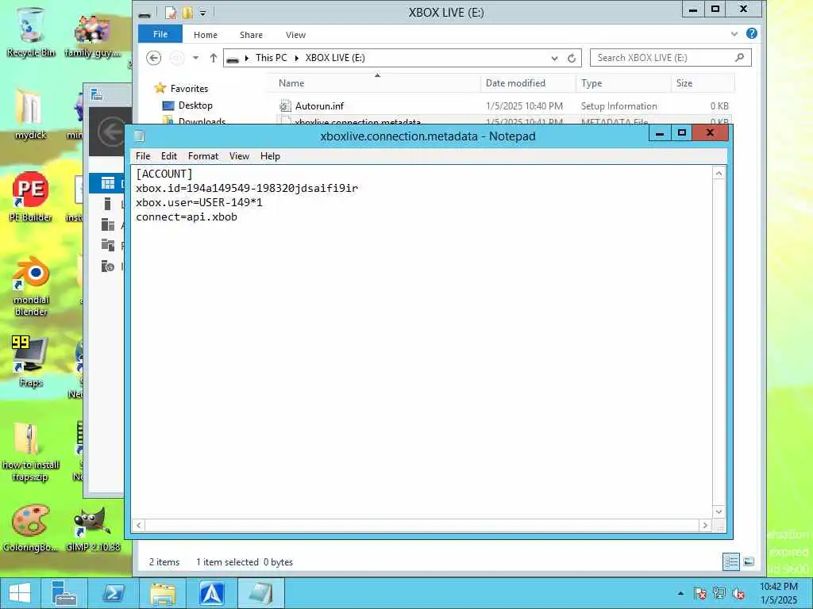Click the Windows Start button
Viewport: 813px width, 609px height.
20,593
